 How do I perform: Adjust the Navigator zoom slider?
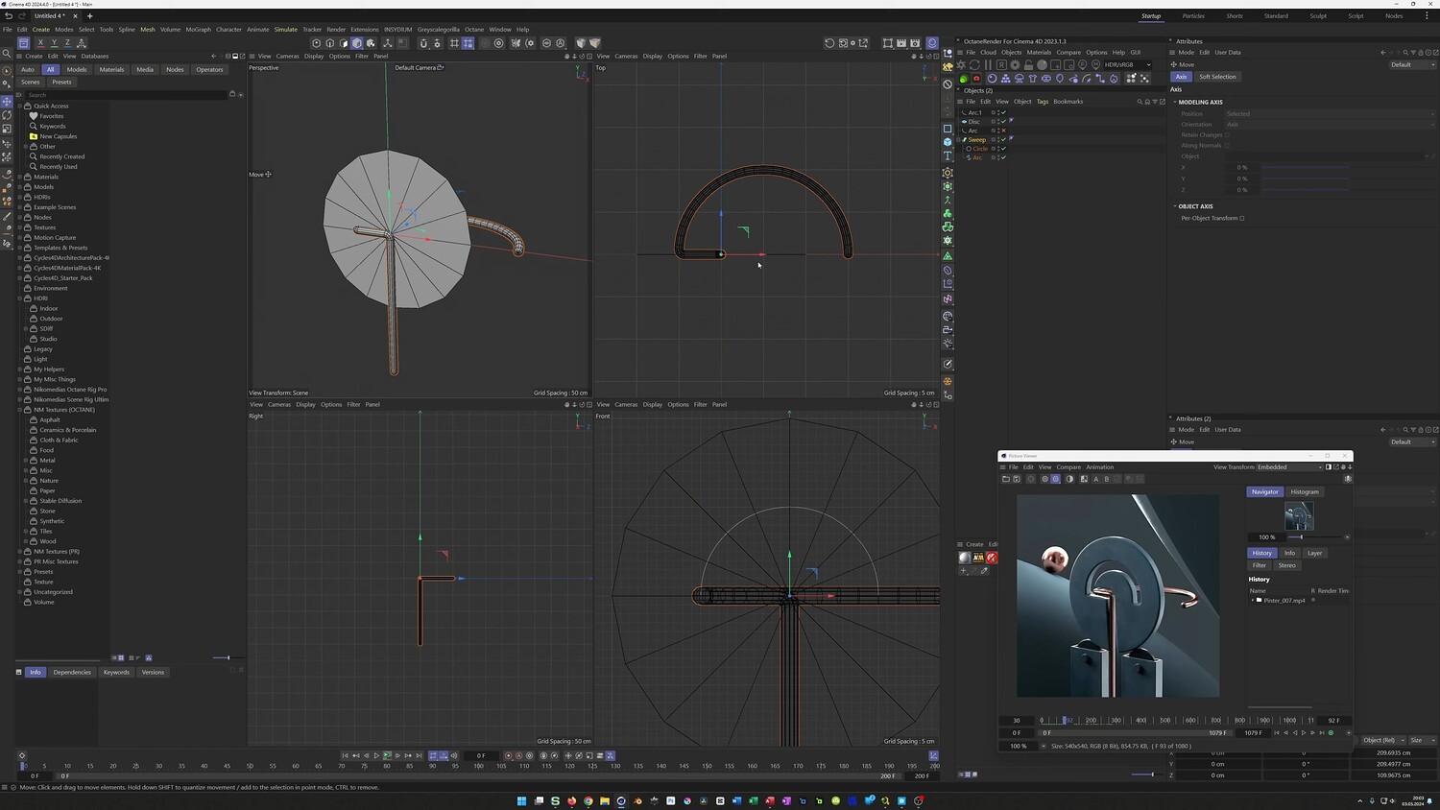coord(1301,537)
